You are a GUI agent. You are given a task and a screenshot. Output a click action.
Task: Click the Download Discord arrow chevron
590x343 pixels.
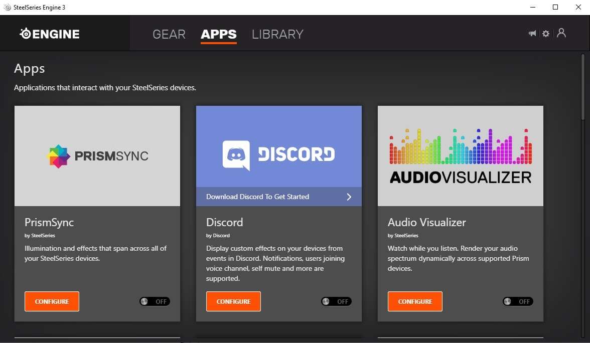point(349,197)
